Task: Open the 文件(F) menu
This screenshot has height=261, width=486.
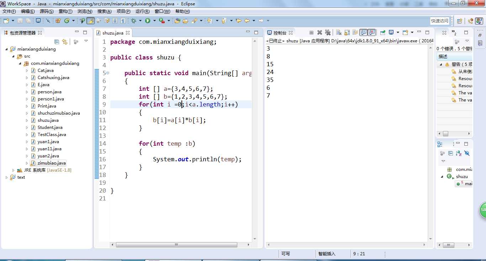Action: coord(9,11)
